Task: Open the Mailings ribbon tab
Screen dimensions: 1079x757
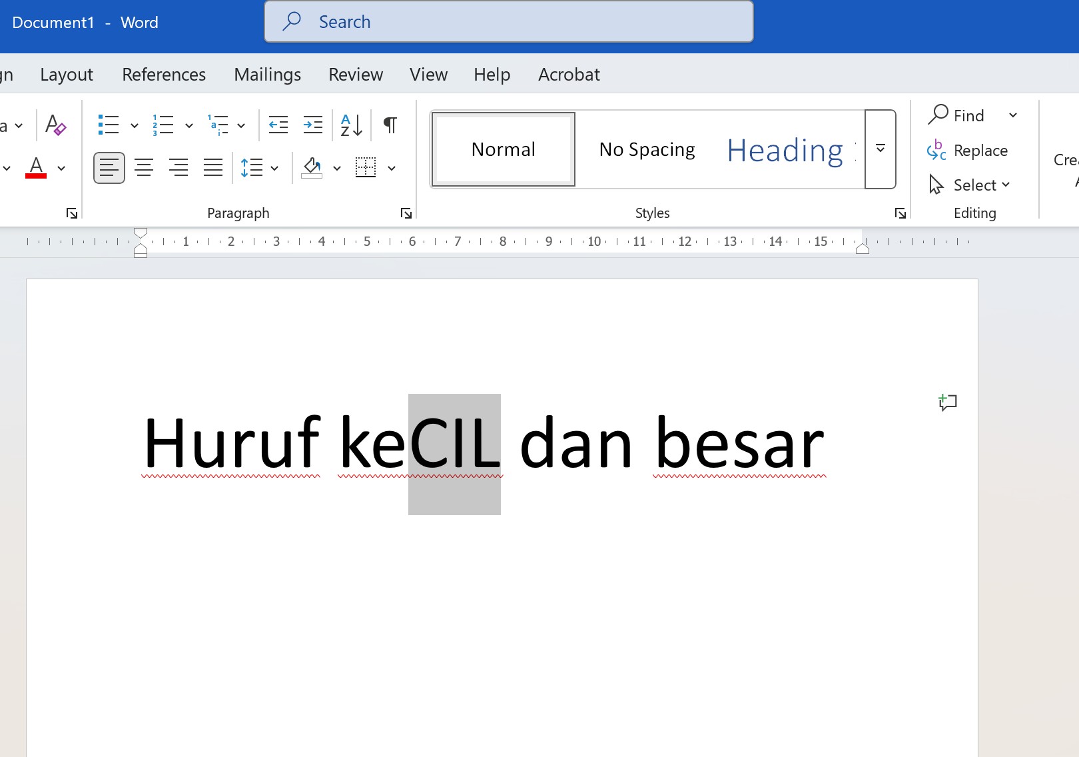Action: [x=266, y=74]
